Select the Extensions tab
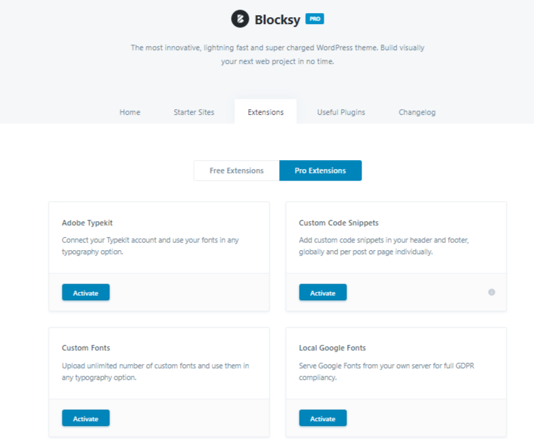534x439 pixels. pyautogui.click(x=266, y=111)
